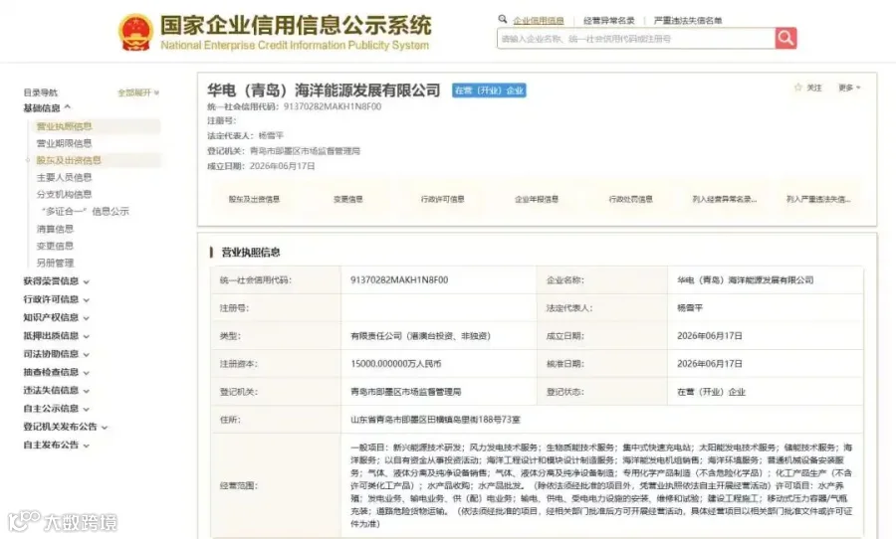Image resolution: width=896 pixels, height=539 pixels.
Task: Expand the 抽查检查信息 section
Action: (56, 372)
